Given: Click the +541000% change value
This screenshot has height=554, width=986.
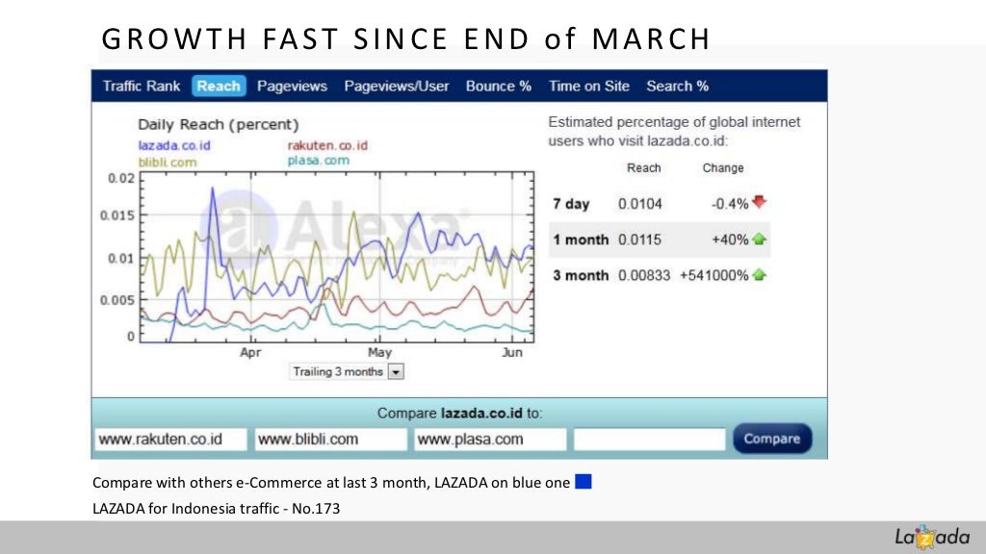Looking at the screenshot, I should [714, 275].
